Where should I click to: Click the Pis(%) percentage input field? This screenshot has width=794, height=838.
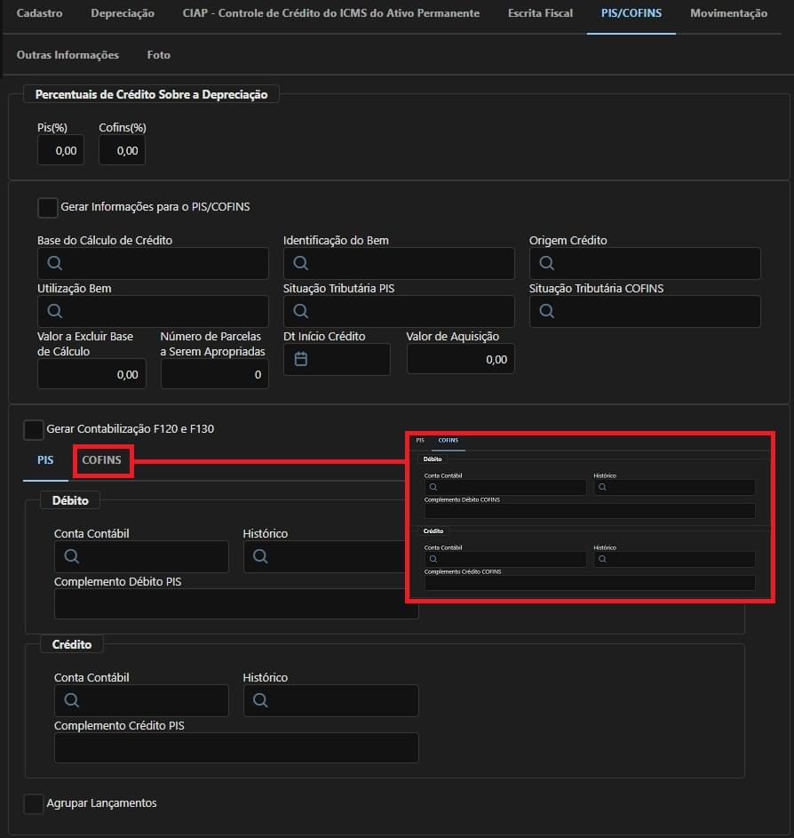[x=60, y=150]
